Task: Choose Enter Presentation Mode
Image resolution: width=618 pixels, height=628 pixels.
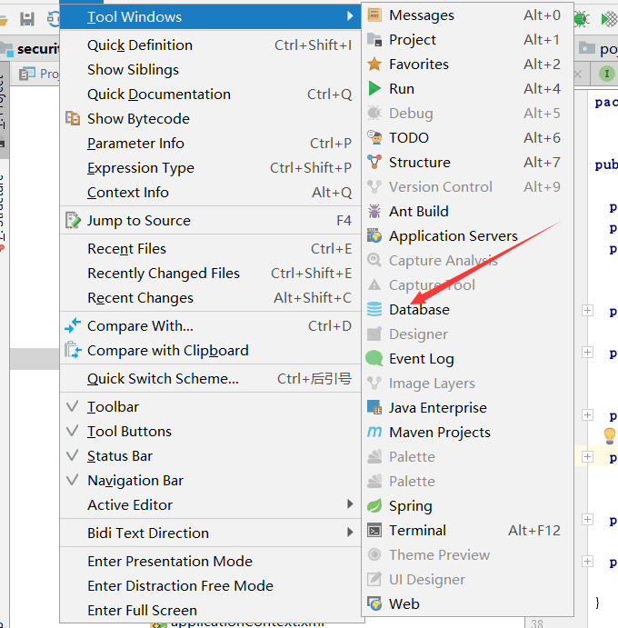Action: coord(210,561)
